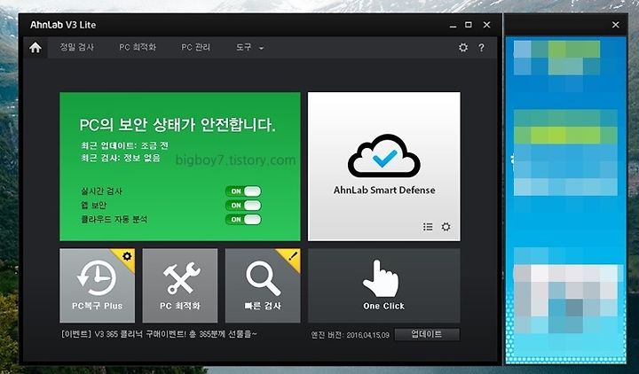Open the help question mark icon
Viewport: 639px width, 374px height.
coord(481,48)
